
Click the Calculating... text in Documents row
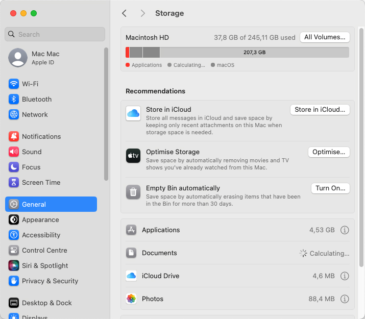(329, 253)
